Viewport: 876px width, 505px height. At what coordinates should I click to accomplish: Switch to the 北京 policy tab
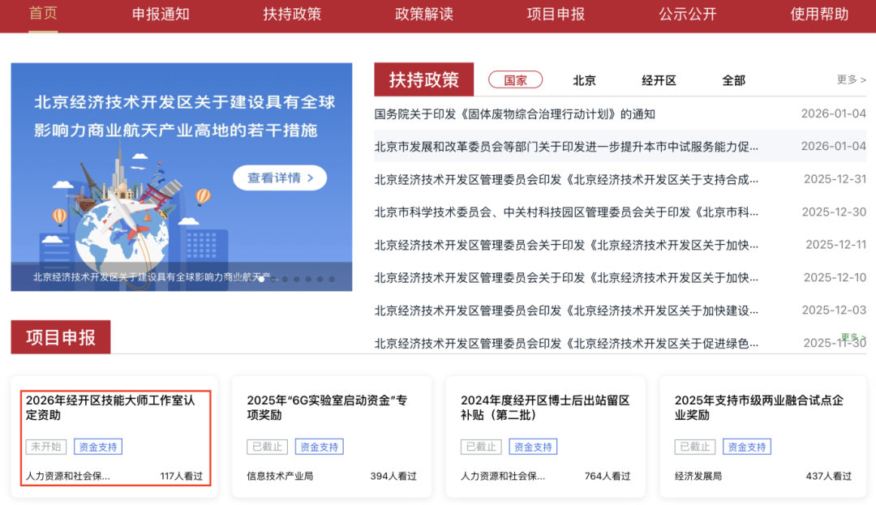click(585, 80)
